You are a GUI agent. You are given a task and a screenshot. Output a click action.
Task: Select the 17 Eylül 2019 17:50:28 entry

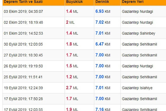[x=23, y=99]
